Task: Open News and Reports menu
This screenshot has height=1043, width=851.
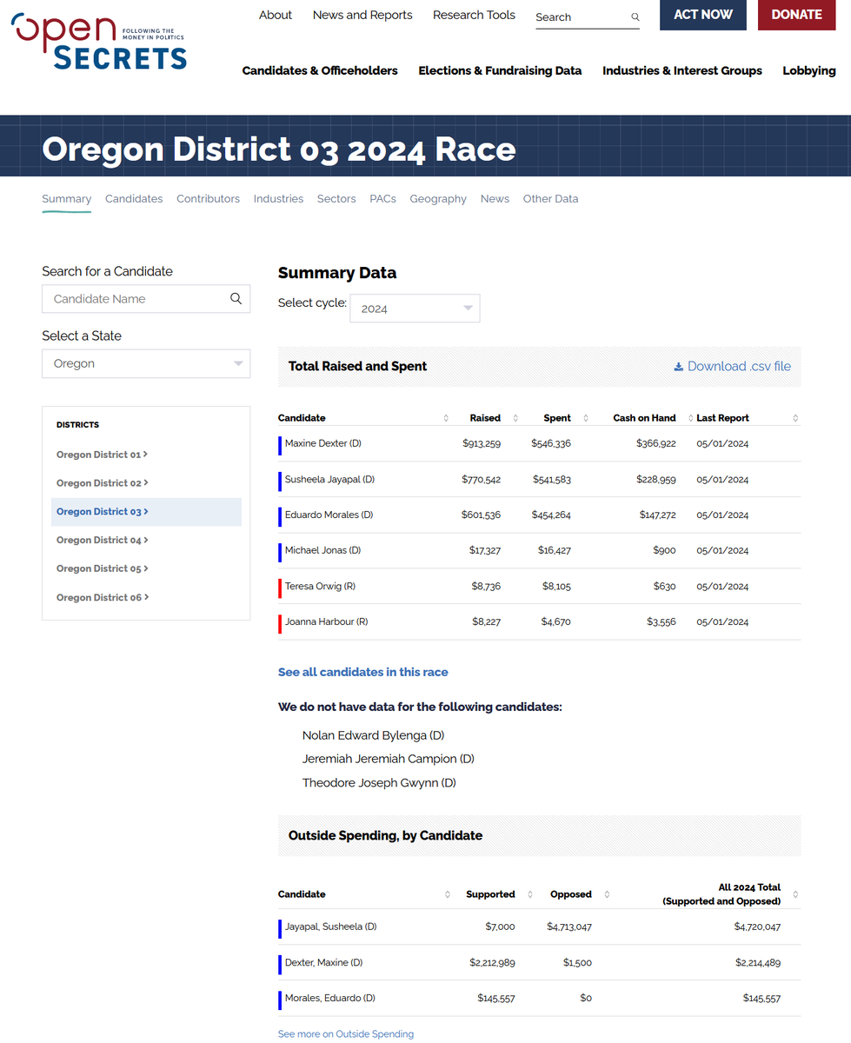Action: coord(362,15)
